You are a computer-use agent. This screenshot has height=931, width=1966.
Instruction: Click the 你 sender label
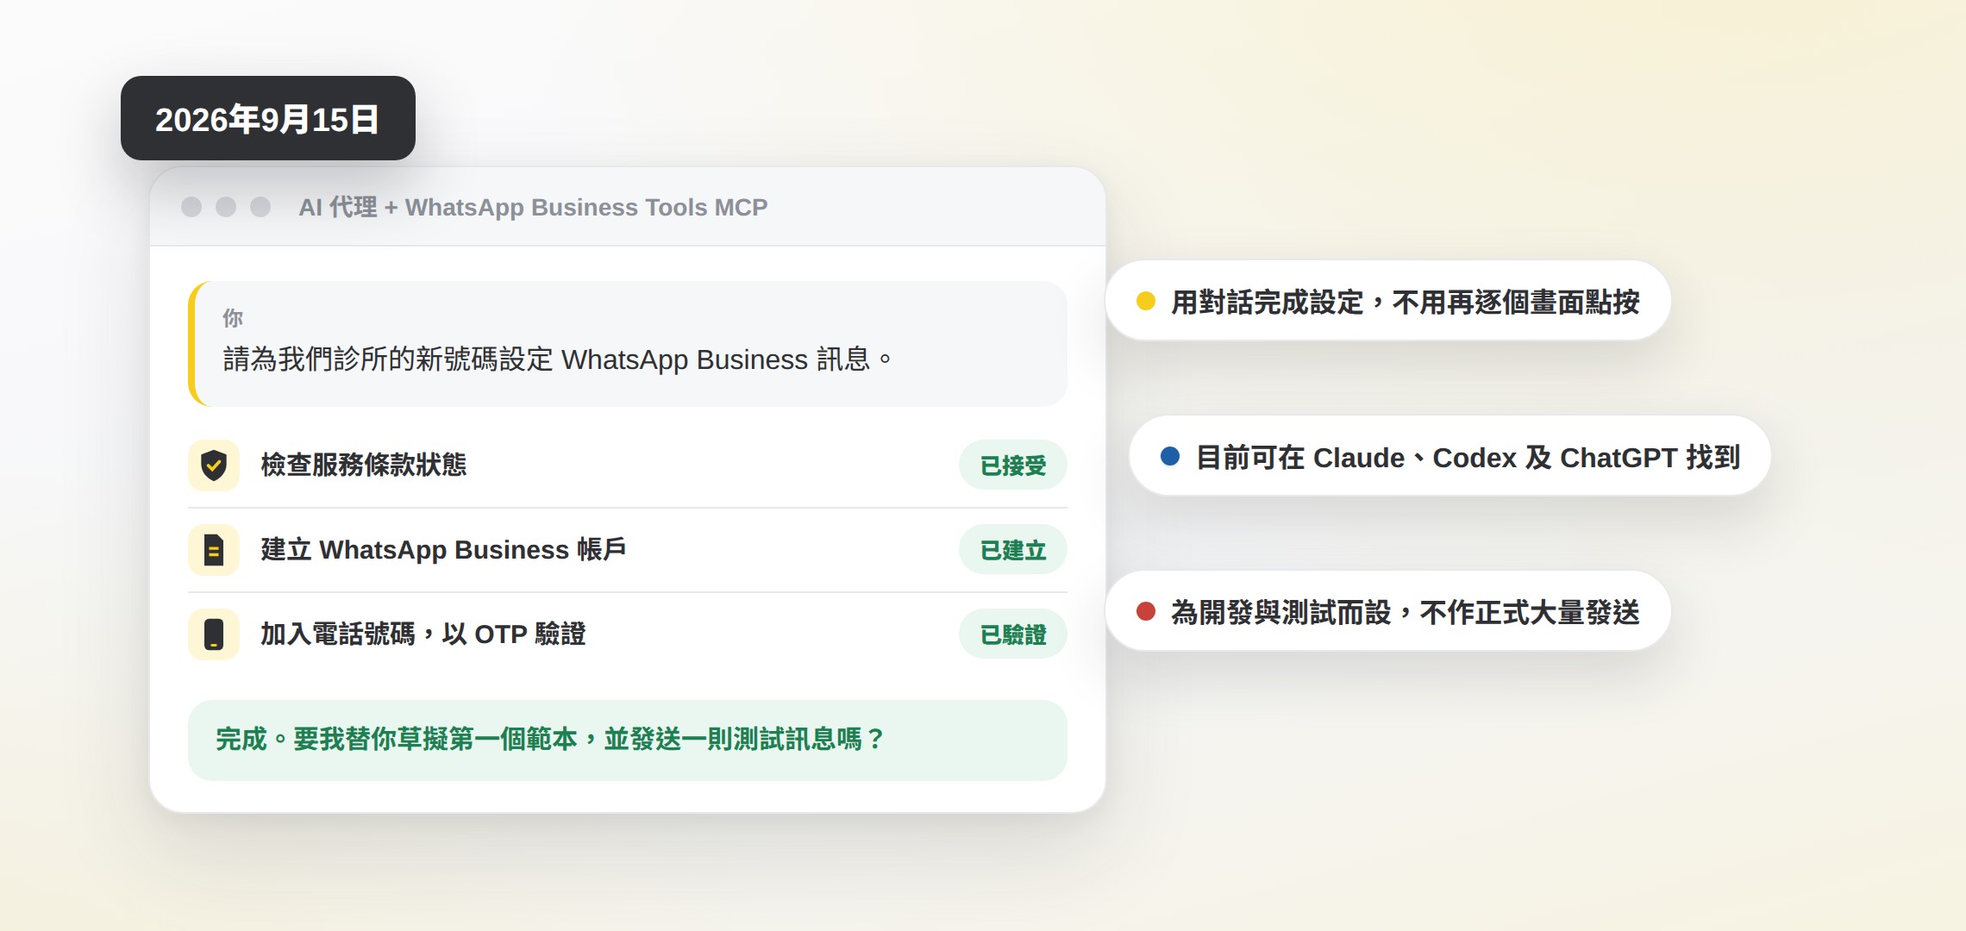tap(233, 318)
